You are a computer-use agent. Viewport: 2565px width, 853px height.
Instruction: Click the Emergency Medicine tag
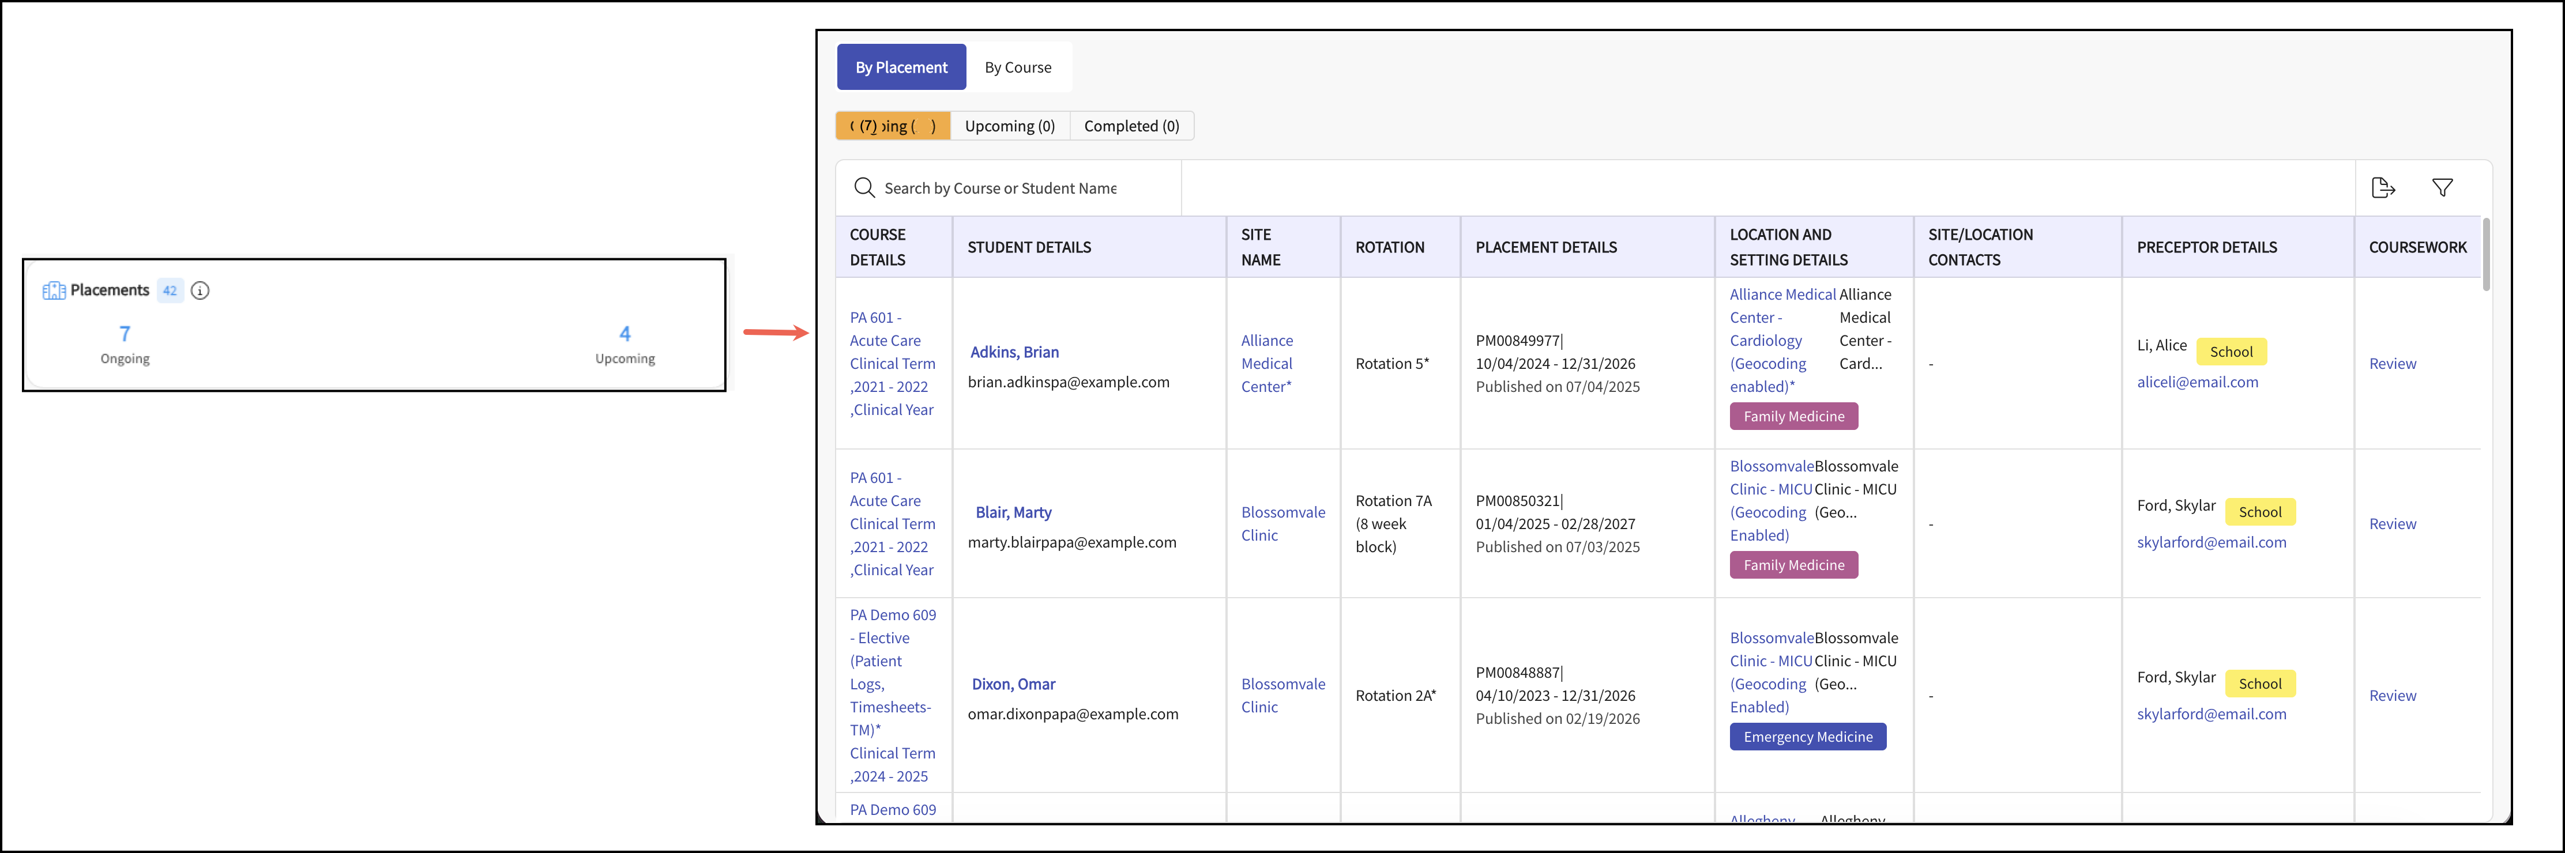(1807, 737)
